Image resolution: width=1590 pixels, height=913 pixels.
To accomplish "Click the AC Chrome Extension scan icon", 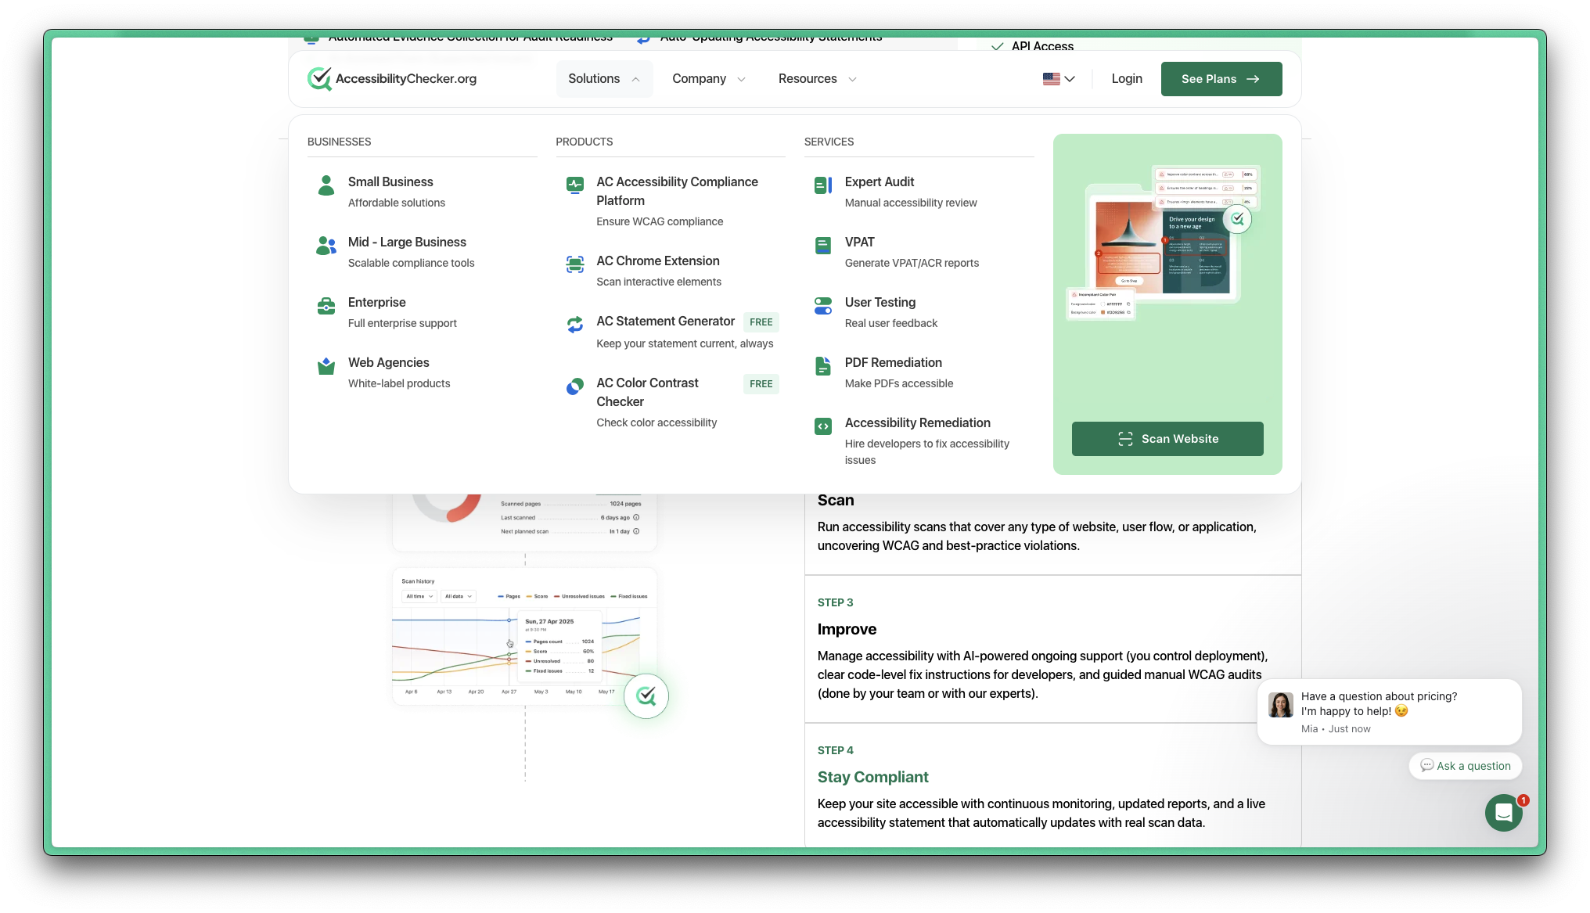I will point(575,264).
